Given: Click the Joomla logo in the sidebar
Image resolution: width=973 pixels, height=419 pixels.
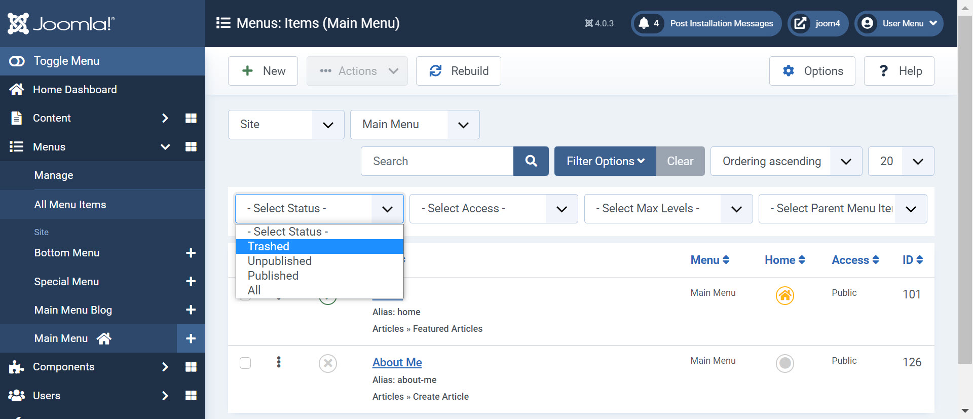Looking at the screenshot, I should coord(61,23).
